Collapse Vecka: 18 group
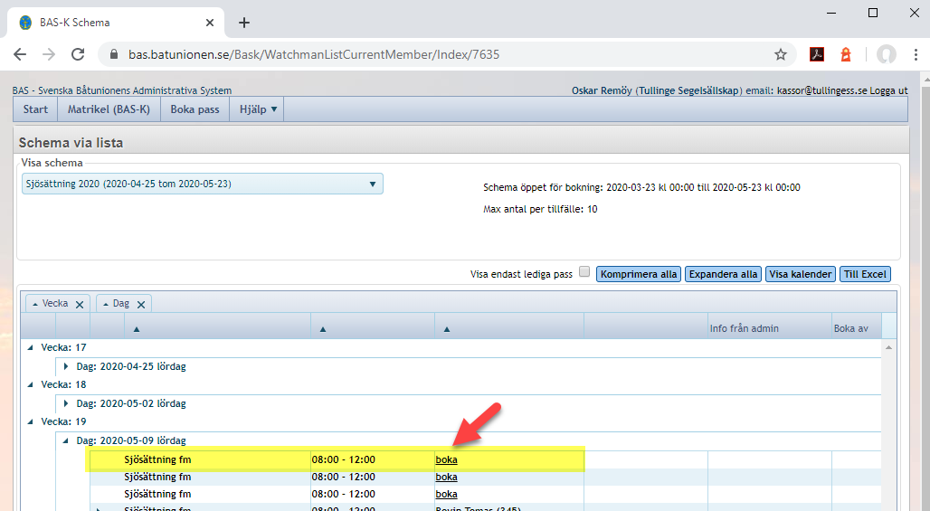The height and width of the screenshot is (511, 930). 30,384
